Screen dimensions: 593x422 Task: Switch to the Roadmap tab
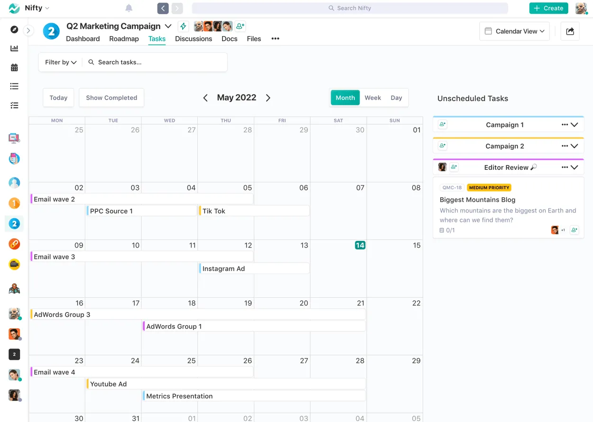(123, 39)
